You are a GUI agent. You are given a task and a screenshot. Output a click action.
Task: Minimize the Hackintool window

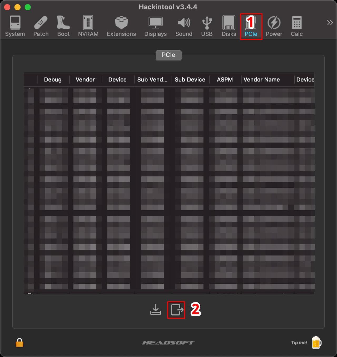coord(17,7)
